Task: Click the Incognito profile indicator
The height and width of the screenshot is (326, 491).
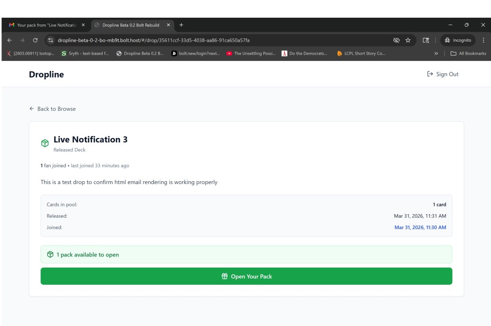Action: (458, 40)
